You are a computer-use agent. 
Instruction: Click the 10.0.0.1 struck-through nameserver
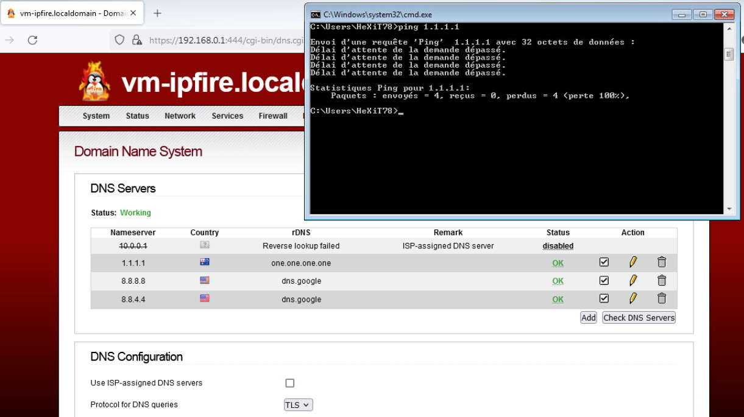coord(133,246)
